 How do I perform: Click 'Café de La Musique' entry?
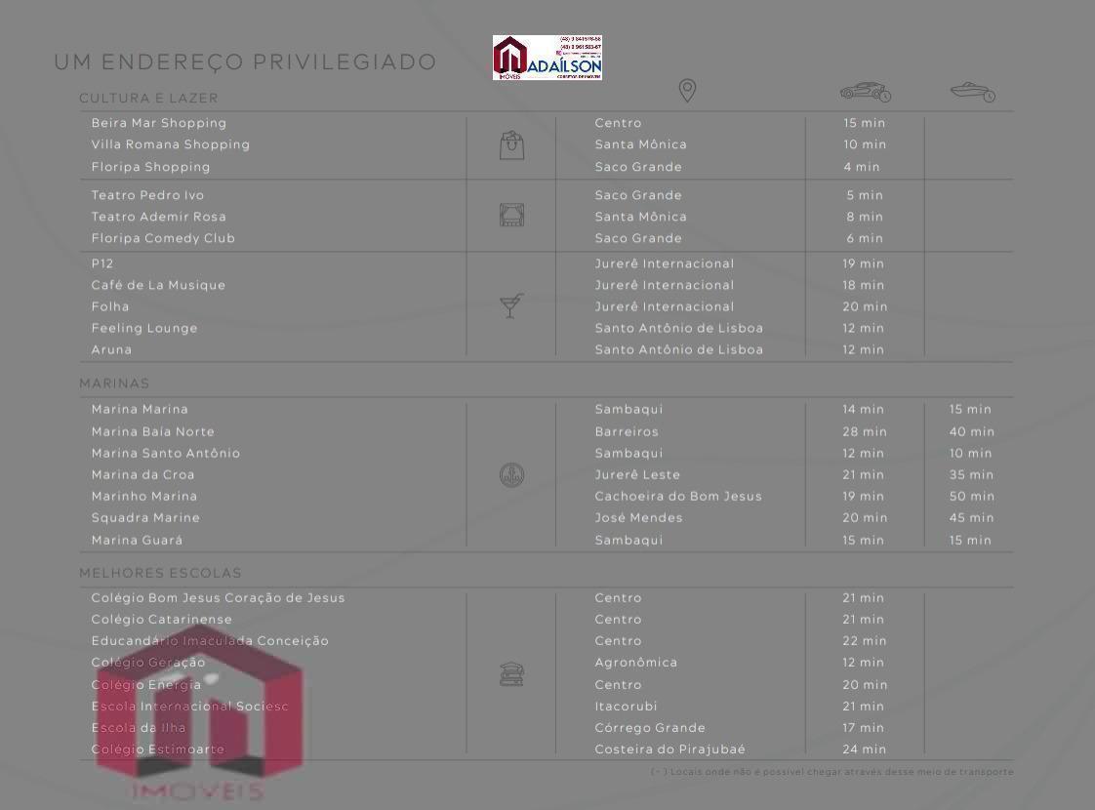pos(158,285)
